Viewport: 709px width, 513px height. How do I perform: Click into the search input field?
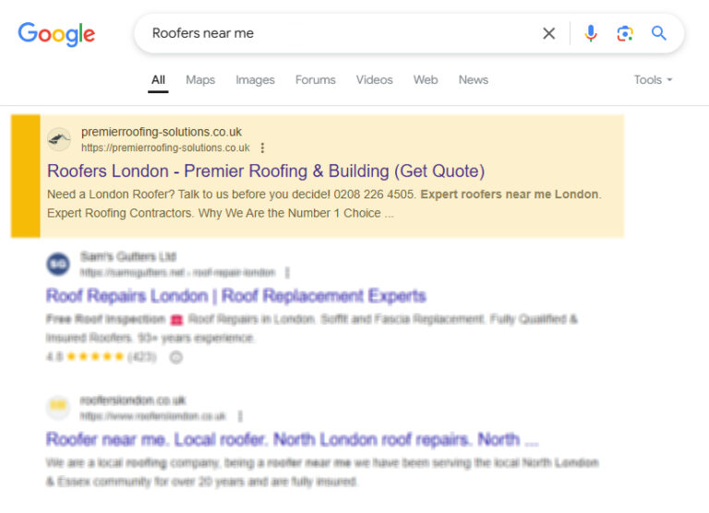(342, 34)
